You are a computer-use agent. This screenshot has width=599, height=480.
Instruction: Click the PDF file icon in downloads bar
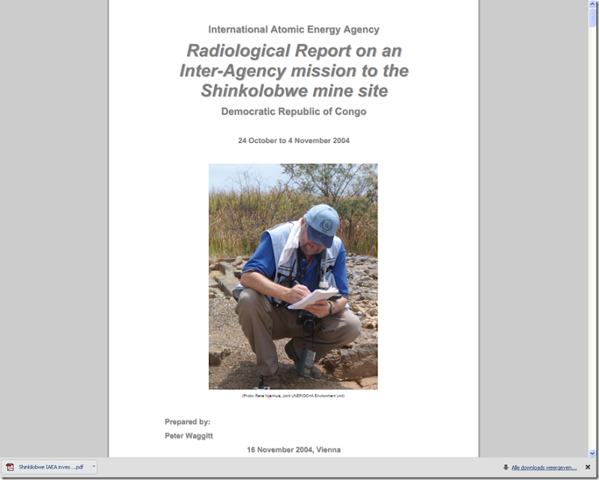point(10,467)
